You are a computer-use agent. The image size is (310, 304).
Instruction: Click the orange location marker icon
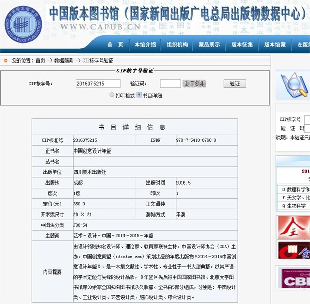(6, 60)
